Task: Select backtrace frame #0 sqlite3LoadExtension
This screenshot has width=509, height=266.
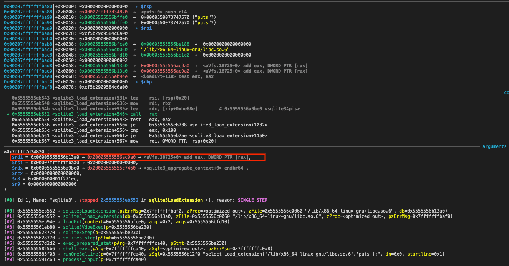Action: click(x=90, y=211)
